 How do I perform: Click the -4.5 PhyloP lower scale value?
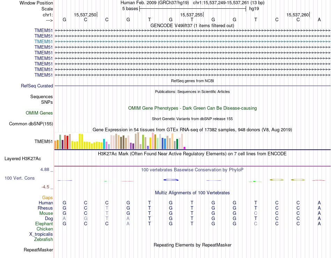[45, 187]
